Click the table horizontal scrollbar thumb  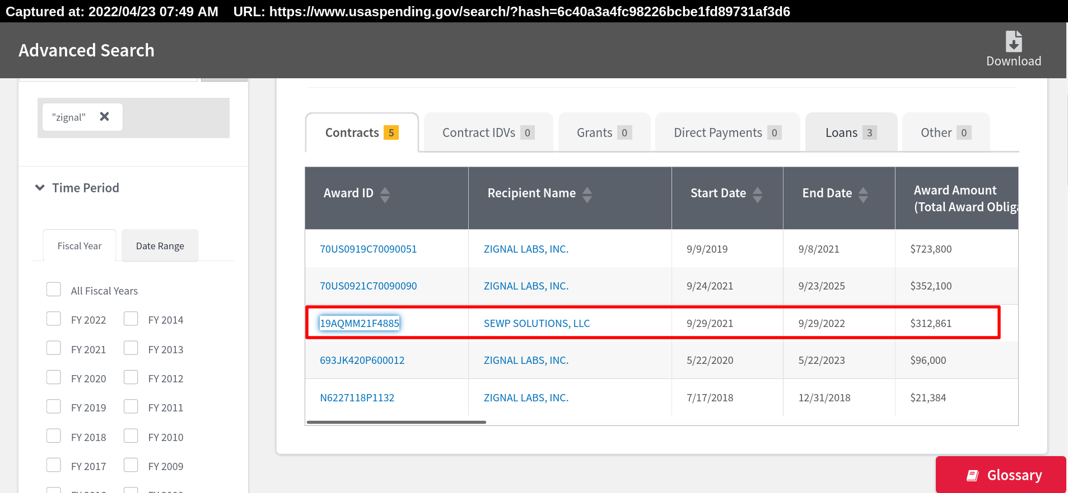pyautogui.click(x=397, y=422)
